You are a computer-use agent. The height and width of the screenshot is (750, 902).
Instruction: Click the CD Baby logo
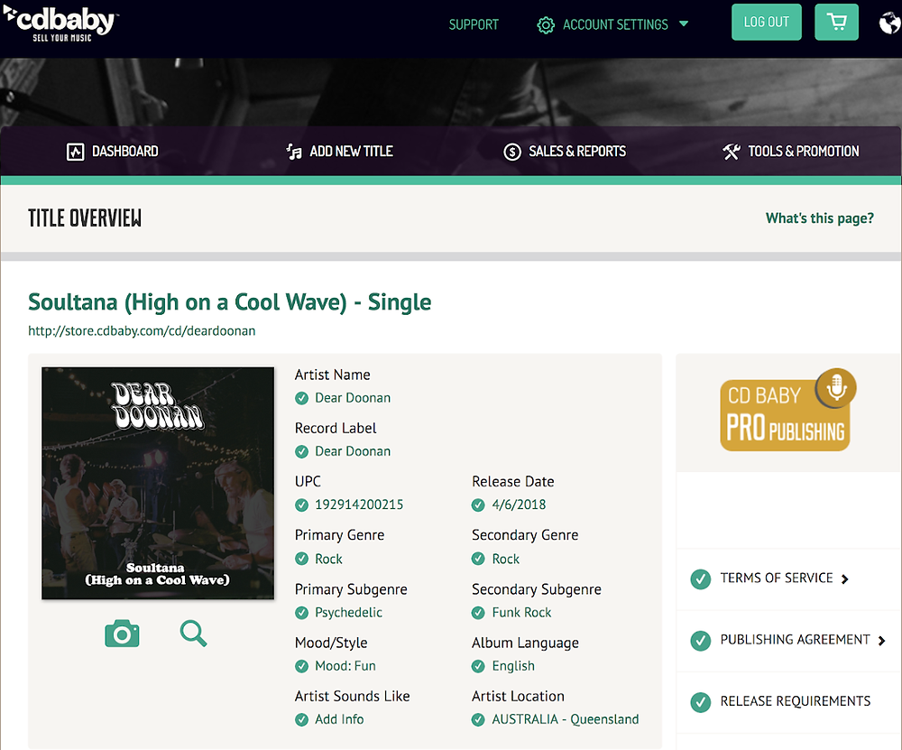[60, 24]
